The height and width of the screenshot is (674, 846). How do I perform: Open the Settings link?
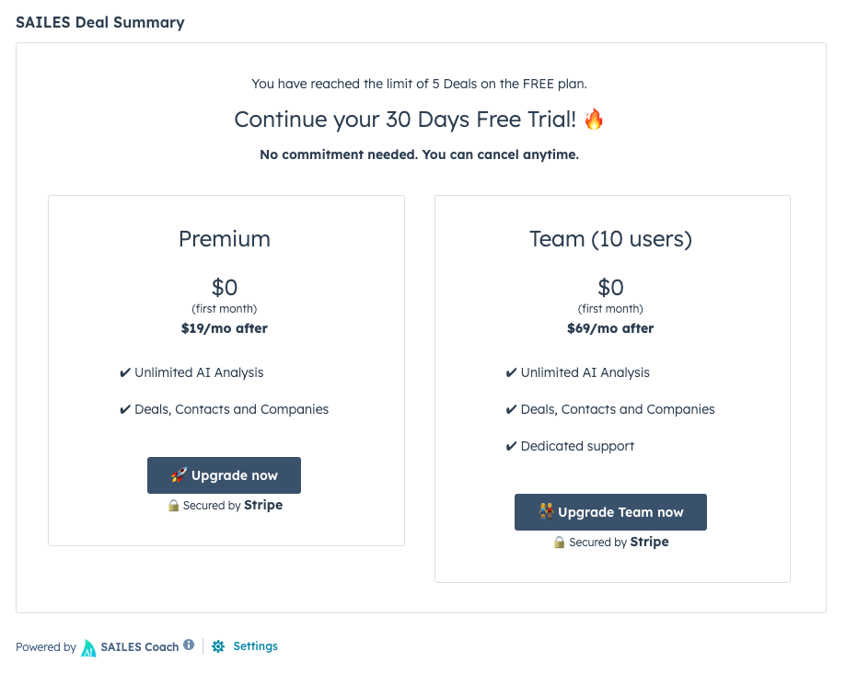255,646
